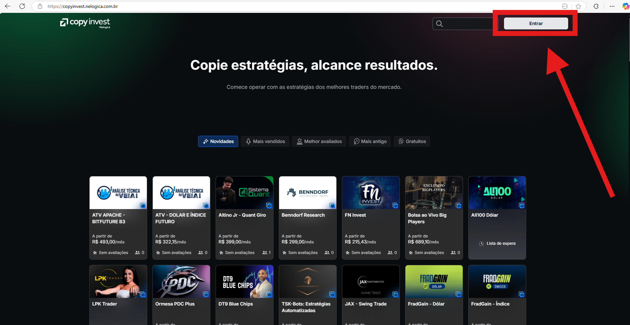The image size is (630, 325).
Task: Click the blue badge on Ormesa PDC Plus thumbnail
Action: tap(206, 294)
